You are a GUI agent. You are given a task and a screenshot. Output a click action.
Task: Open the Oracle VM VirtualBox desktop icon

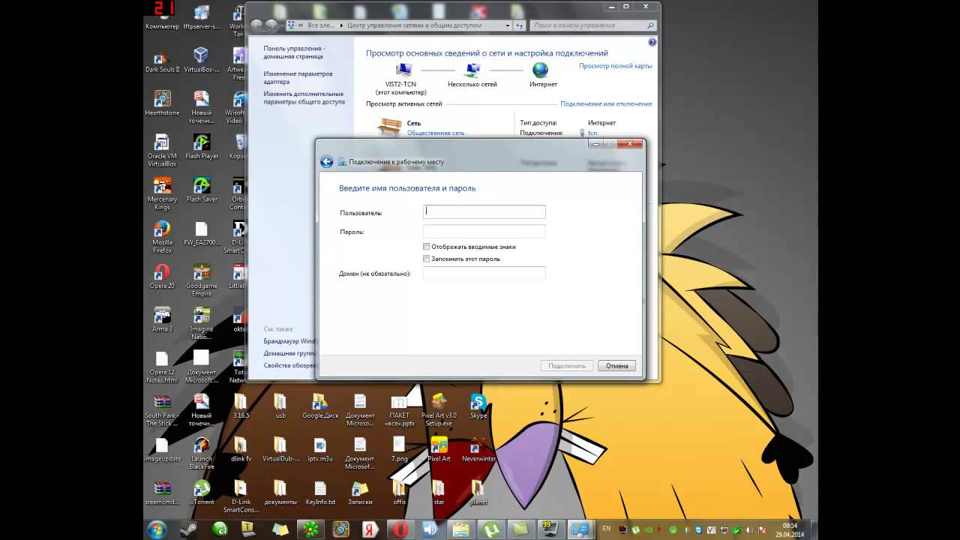(x=162, y=150)
